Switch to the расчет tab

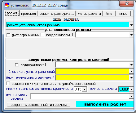coord(12,13)
